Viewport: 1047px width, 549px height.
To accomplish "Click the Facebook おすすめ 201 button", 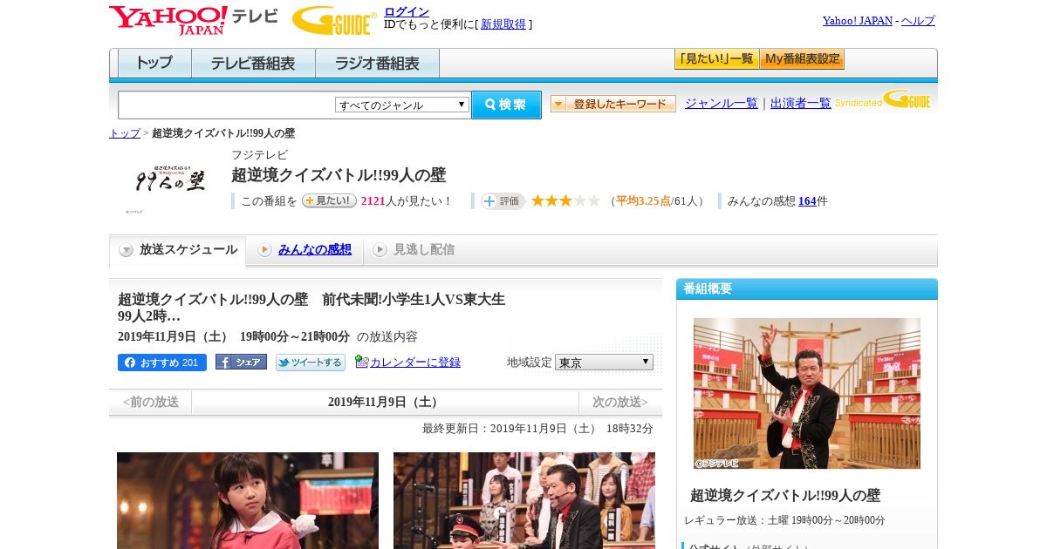I will (x=162, y=363).
